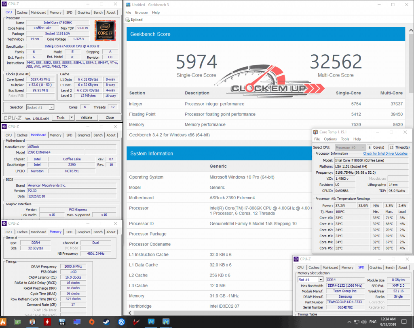Click the volume icon in system tray
The image size is (414, 328).
[x=364, y=322]
